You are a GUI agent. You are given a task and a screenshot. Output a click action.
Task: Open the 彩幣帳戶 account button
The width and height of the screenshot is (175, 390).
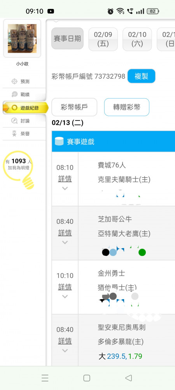(x=74, y=107)
